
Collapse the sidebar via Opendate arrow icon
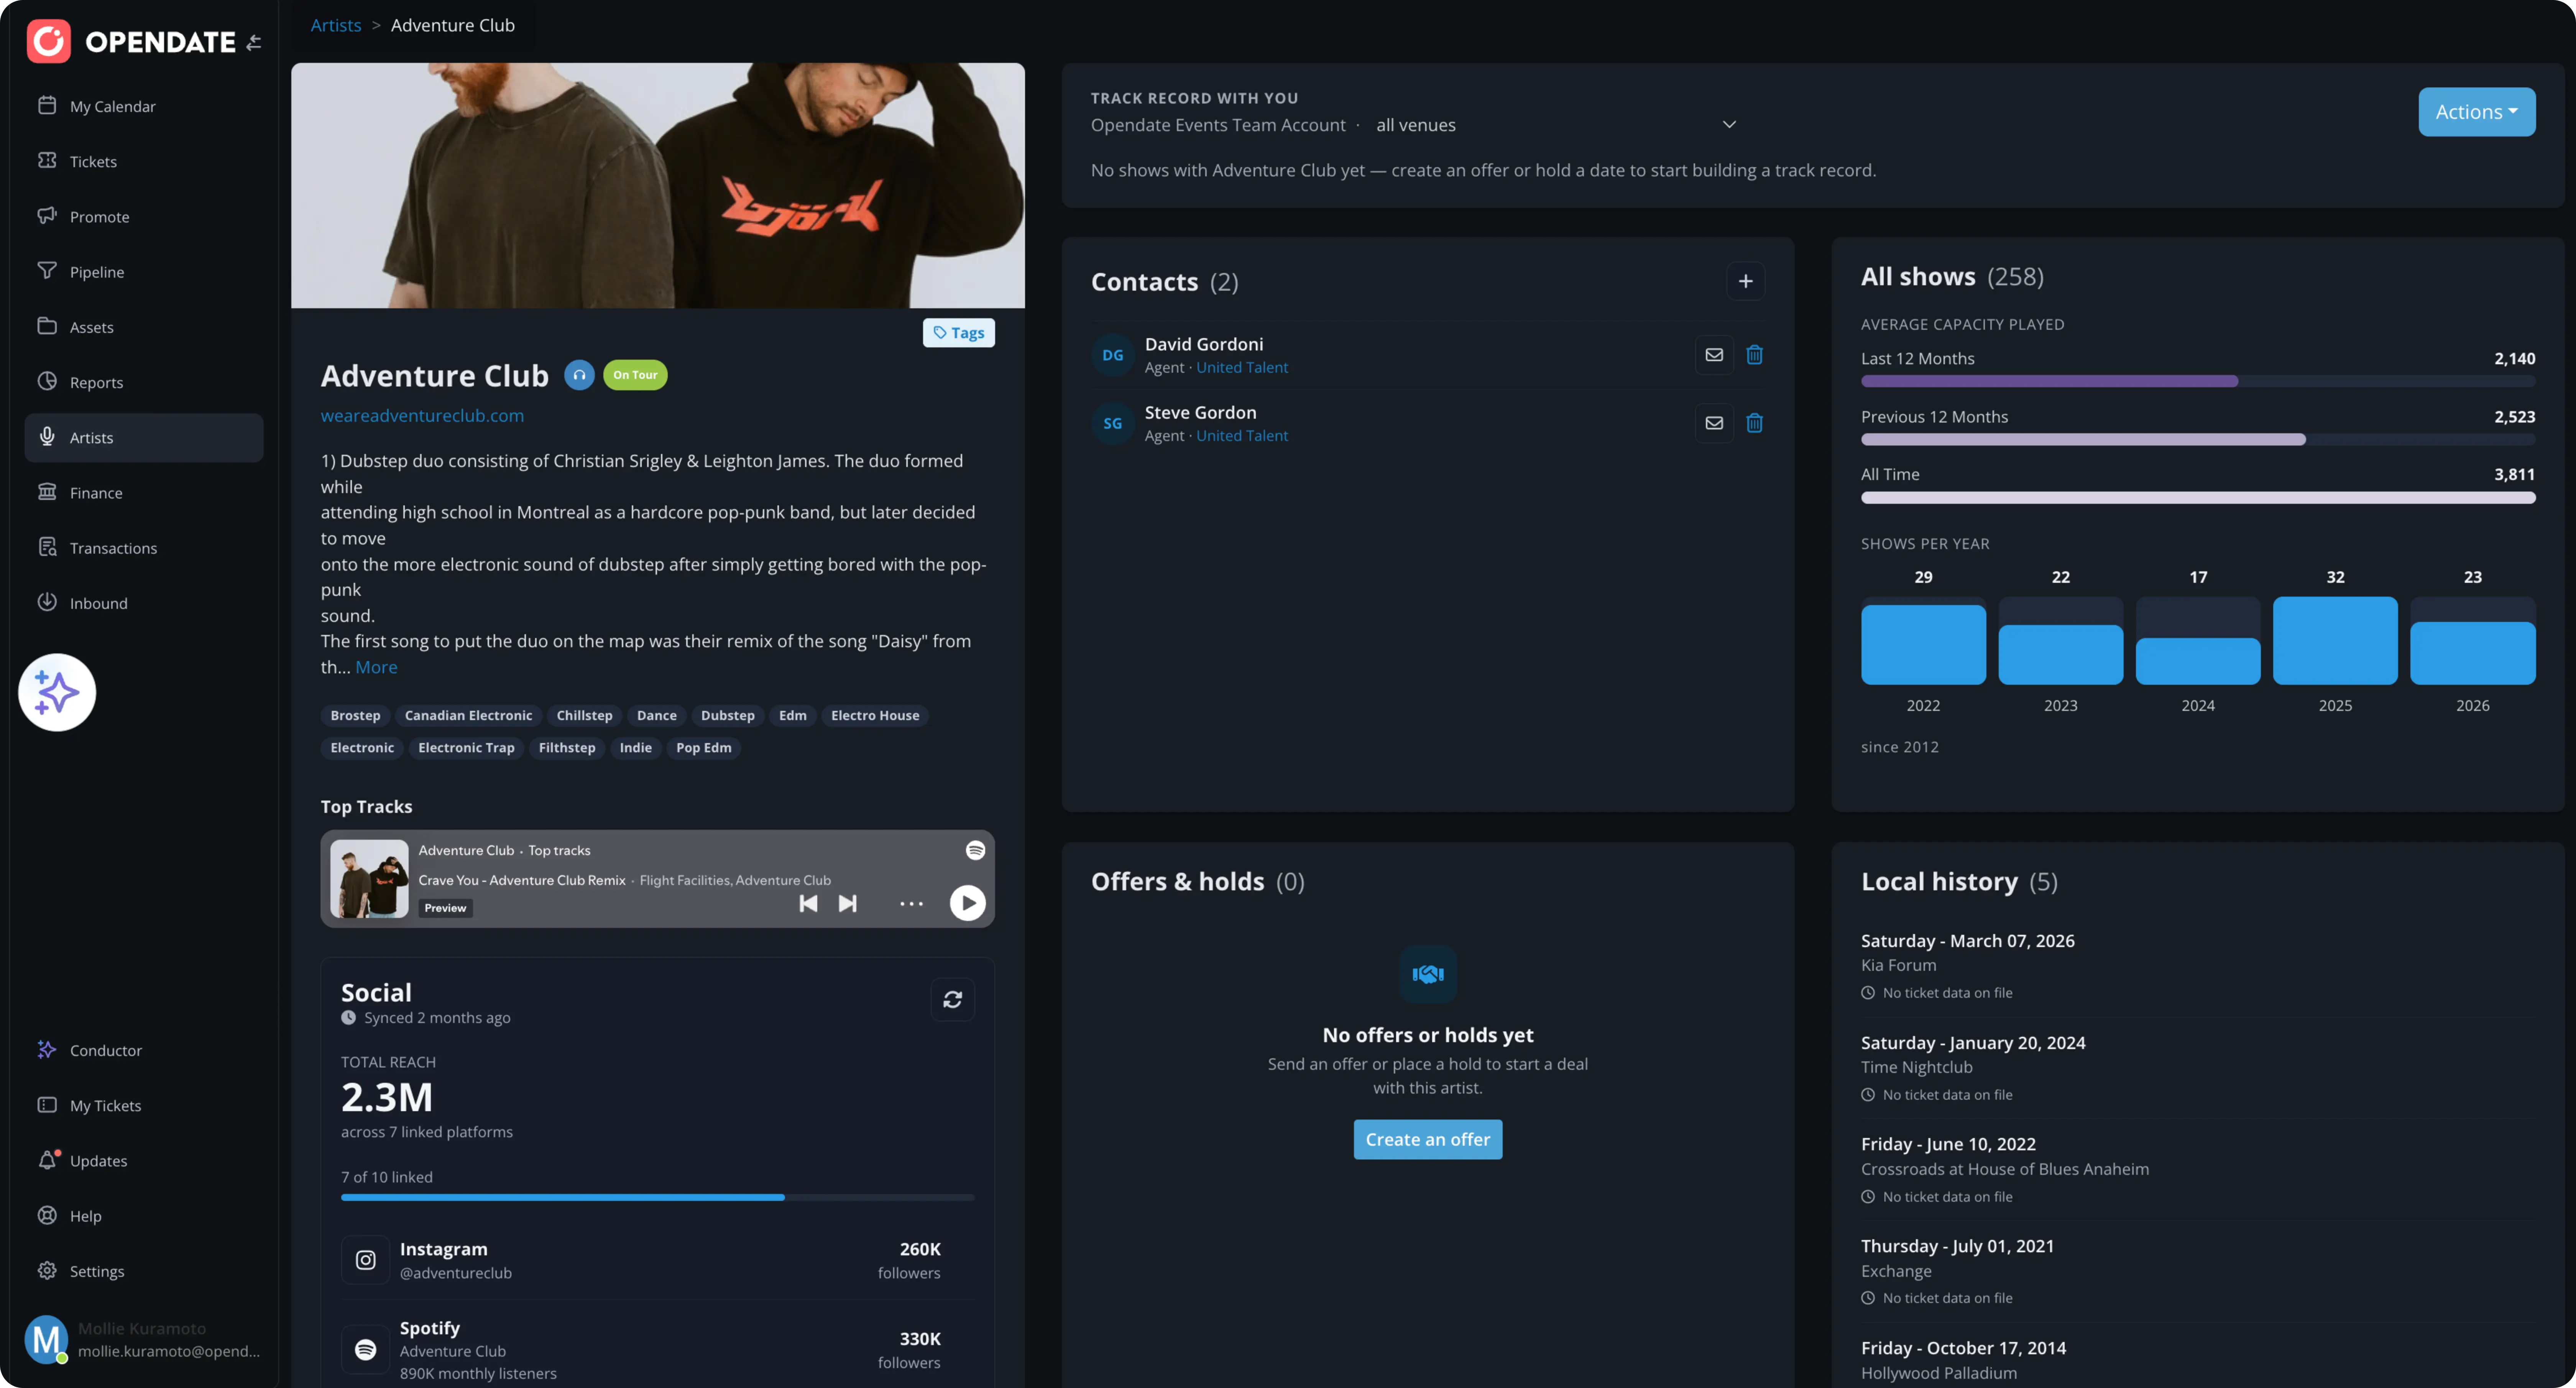click(x=254, y=42)
